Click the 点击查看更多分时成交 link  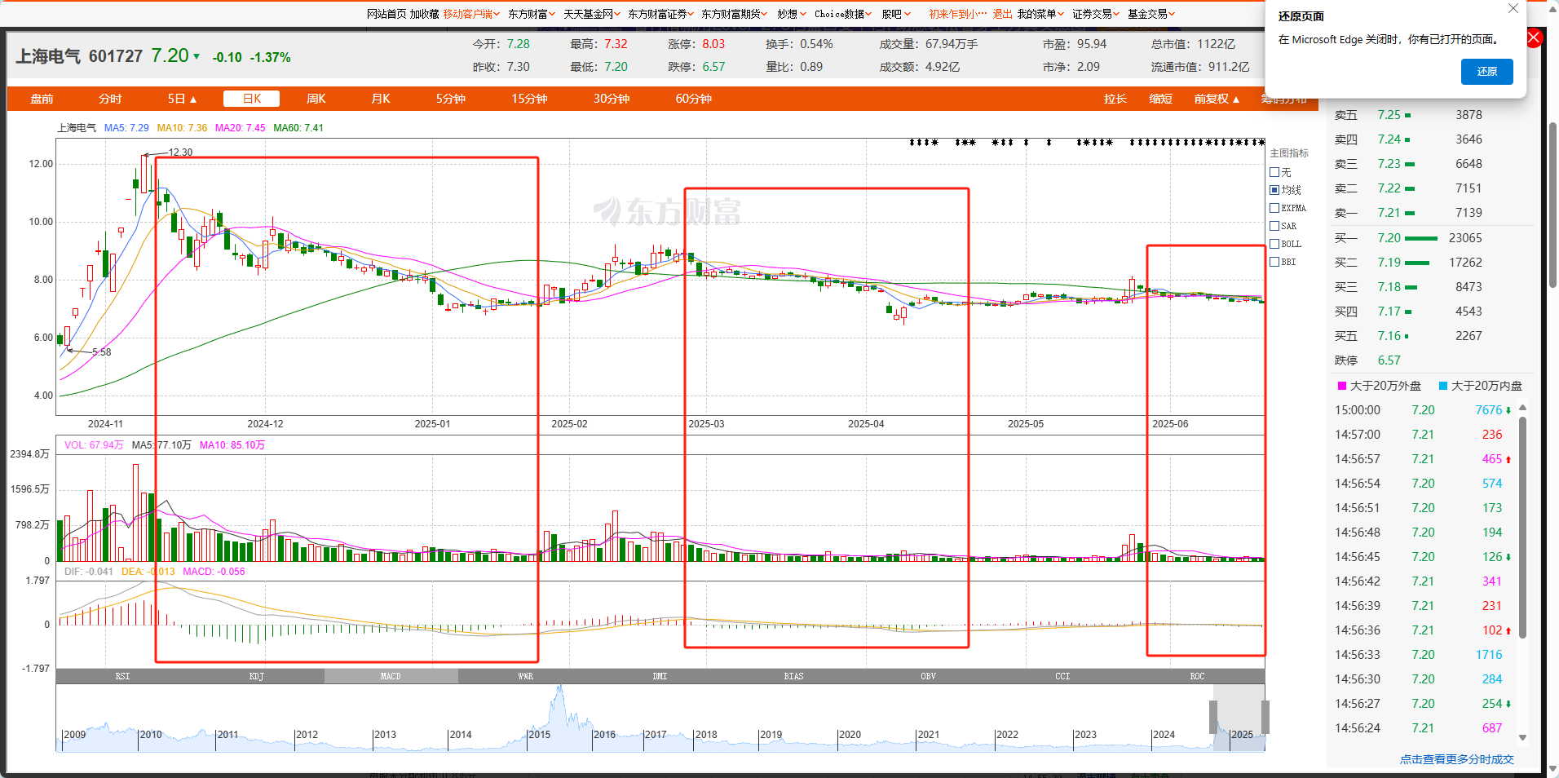(x=1457, y=759)
